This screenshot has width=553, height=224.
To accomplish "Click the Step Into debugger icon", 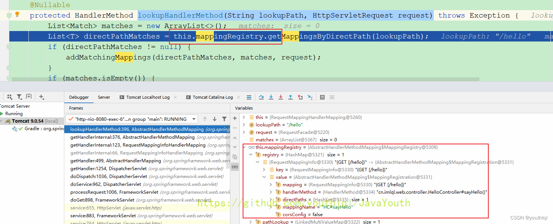I will click(271, 97).
